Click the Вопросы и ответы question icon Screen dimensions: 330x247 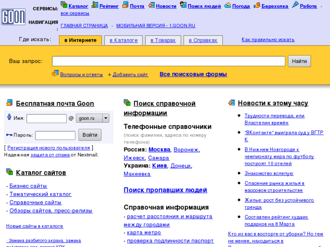(55, 73)
